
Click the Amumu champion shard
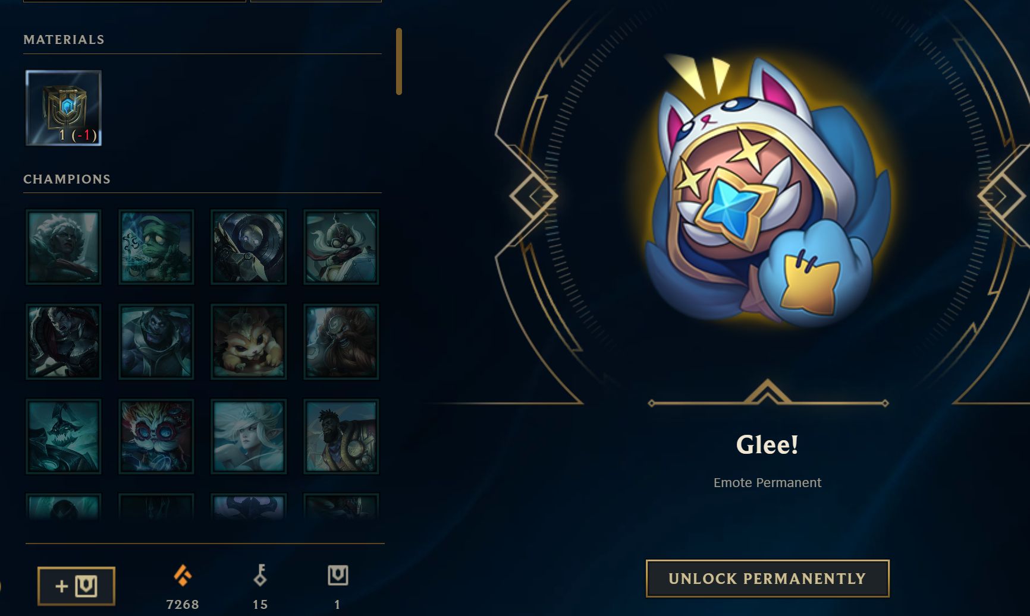pyautogui.click(x=156, y=247)
